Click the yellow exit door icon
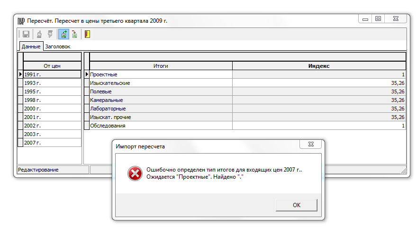Image resolution: width=416 pixels, height=228 pixels. [x=87, y=34]
